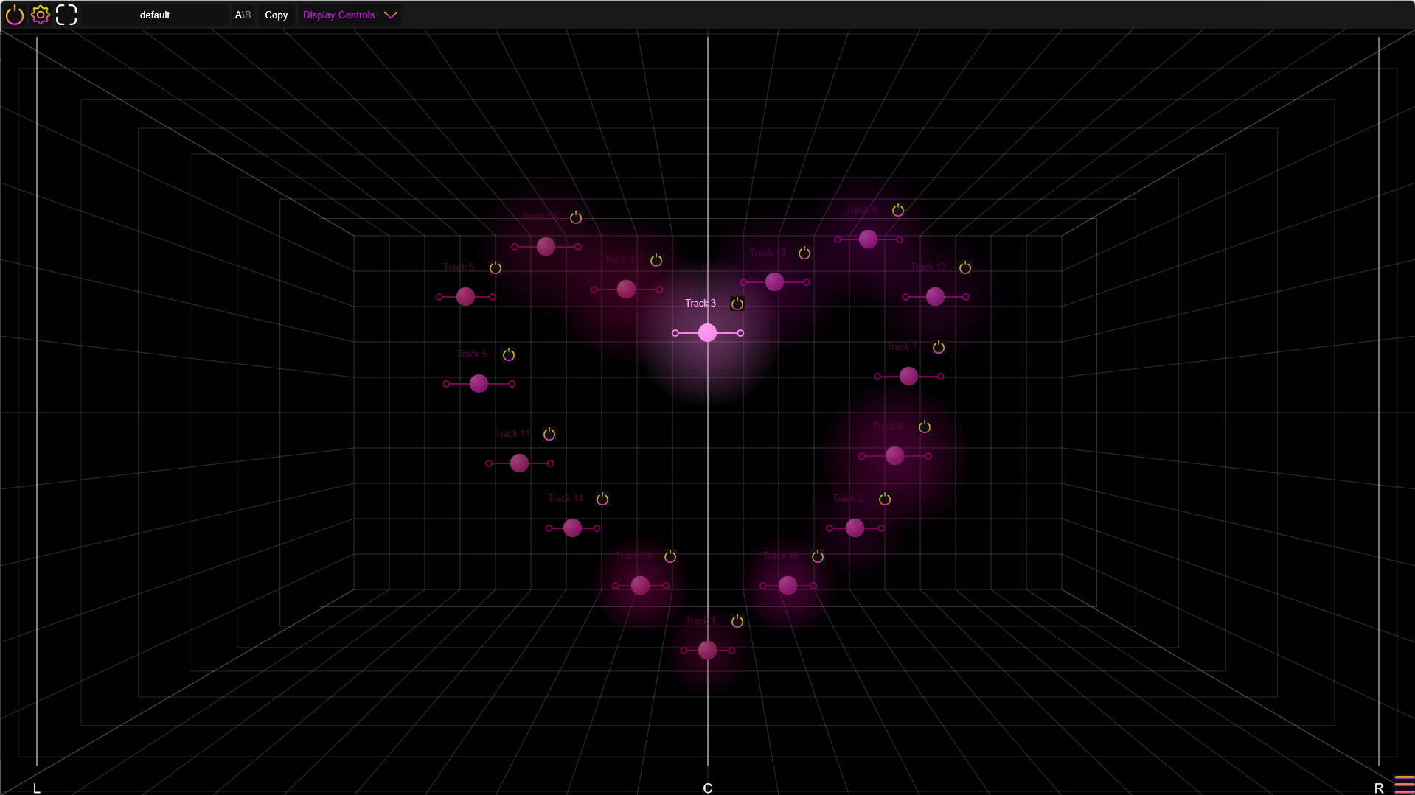Click the preset name field showing 'default'

(x=155, y=15)
